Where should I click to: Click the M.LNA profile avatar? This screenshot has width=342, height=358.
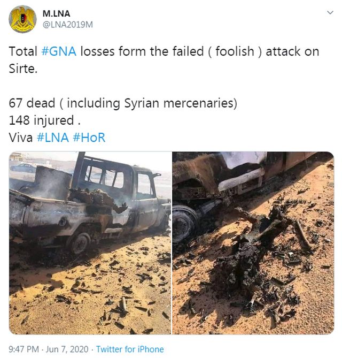22,19
